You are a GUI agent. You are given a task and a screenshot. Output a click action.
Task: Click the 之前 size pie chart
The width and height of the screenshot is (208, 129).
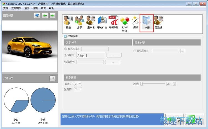16,100
